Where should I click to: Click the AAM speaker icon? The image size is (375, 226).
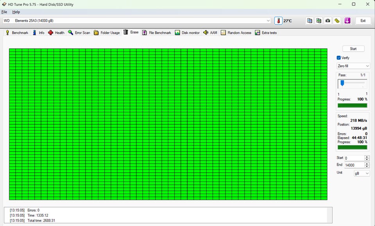[206, 32]
